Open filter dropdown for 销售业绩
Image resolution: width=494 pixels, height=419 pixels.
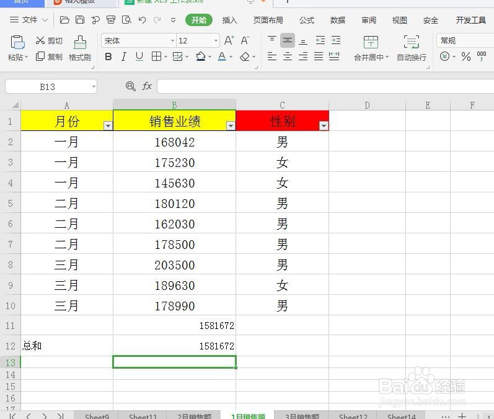point(231,125)
